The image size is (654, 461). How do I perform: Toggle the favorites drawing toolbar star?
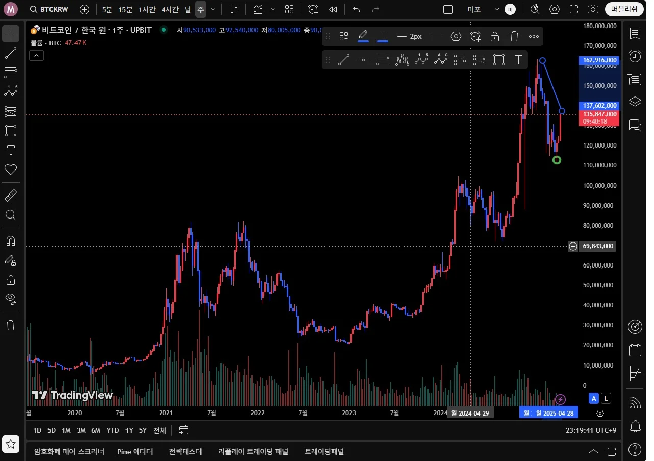(11, 445)
